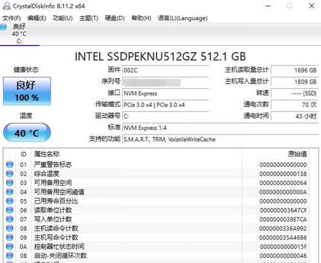Viewport: 321px width, 263px height.
Task: Select the 控制器忙状态时间 attribute name
Action: (x=59, y=246)
